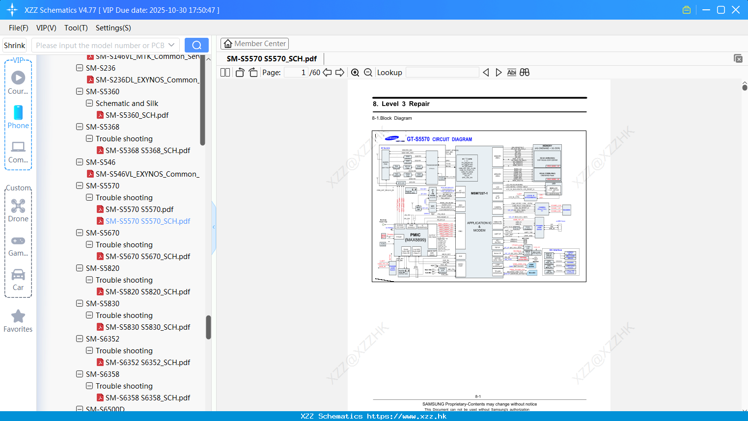Rotate page clockwise

point(253,73)
